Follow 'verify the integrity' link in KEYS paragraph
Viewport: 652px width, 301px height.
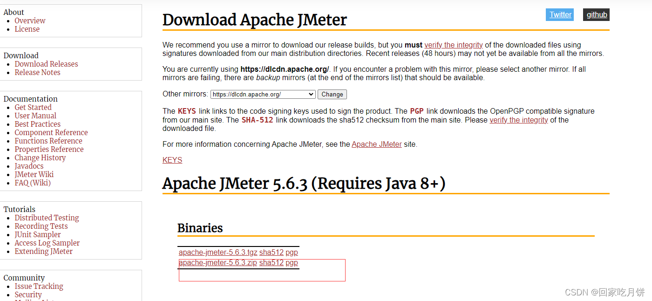[519, 120]
